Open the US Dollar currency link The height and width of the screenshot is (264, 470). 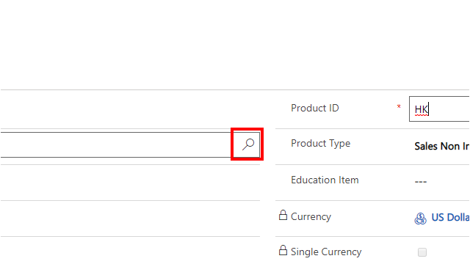point(450,217)
